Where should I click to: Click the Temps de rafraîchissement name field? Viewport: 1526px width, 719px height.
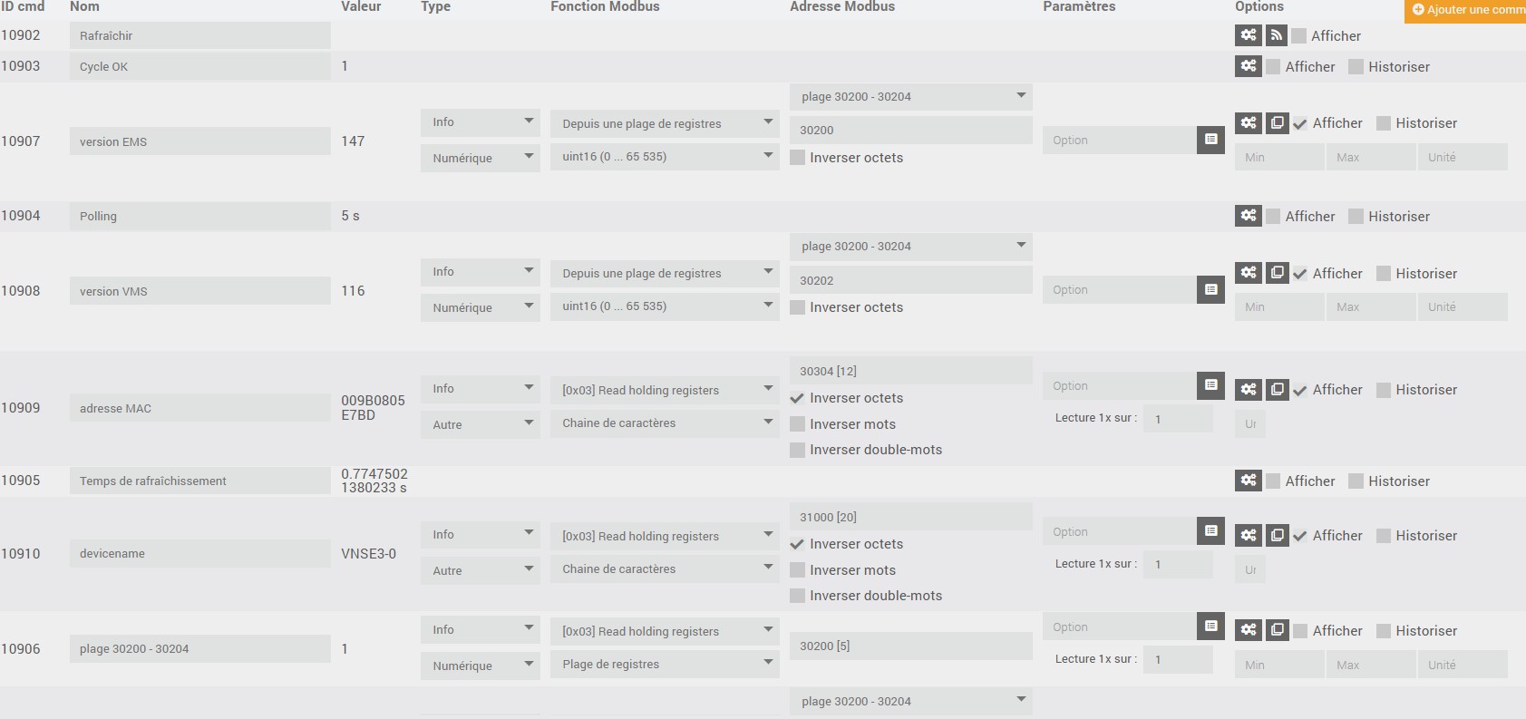tap(199, 481)
